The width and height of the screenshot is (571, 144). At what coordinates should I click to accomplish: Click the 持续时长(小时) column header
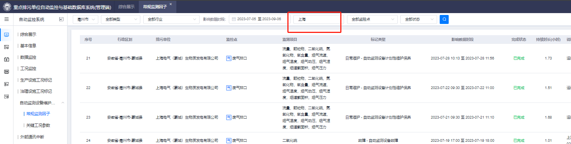pos(548,40)
